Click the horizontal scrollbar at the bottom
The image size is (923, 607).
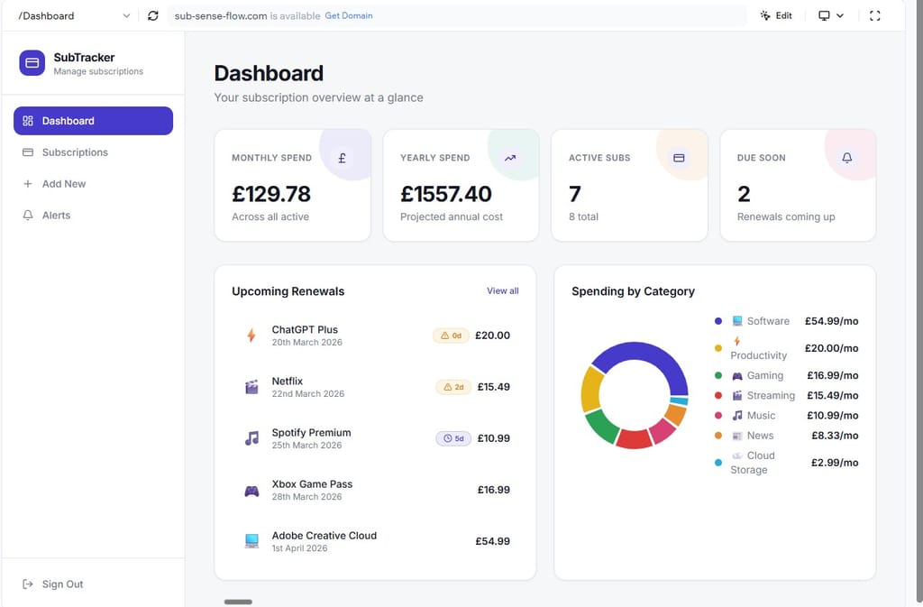point(238,601)
